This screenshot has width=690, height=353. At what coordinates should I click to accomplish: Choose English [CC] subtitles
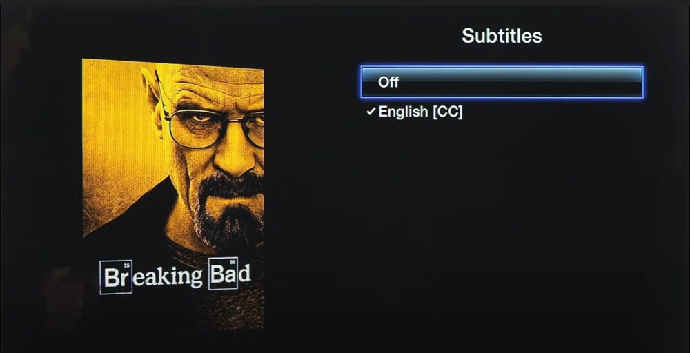(420, 112)
